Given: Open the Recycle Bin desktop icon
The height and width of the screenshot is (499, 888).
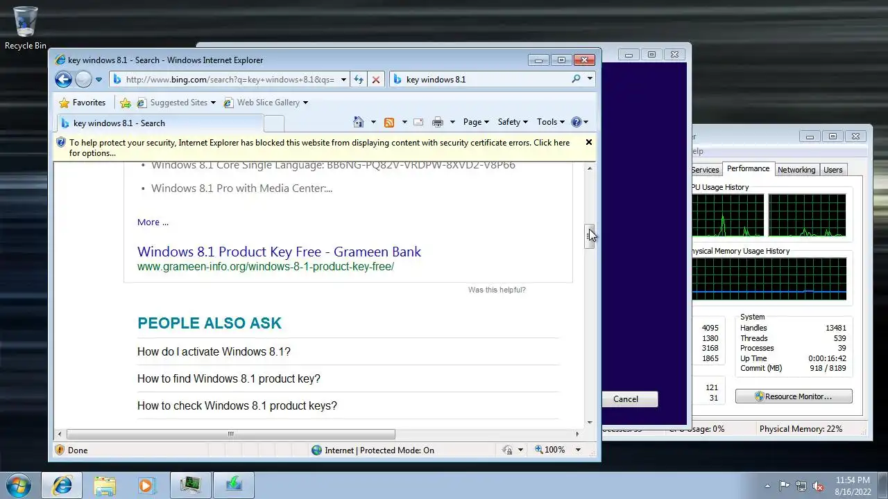Looking at the screenshot, I should tap(26, 28).
